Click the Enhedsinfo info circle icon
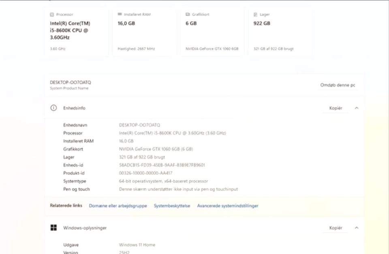389x254 pixels. [53, 108]
